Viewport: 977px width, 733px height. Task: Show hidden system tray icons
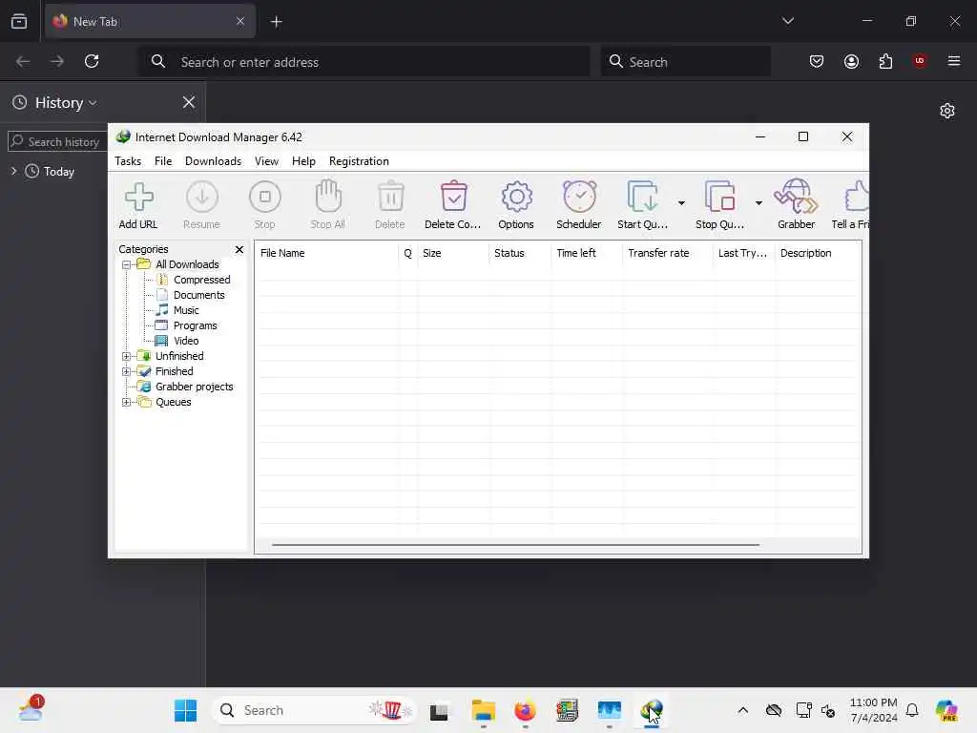(742, 710)
